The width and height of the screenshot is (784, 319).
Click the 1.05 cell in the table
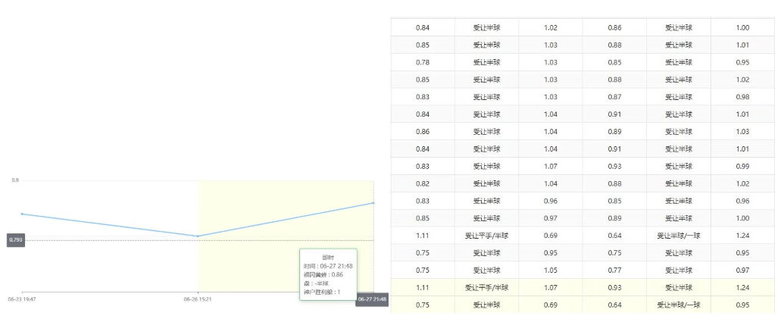(551, 270)
